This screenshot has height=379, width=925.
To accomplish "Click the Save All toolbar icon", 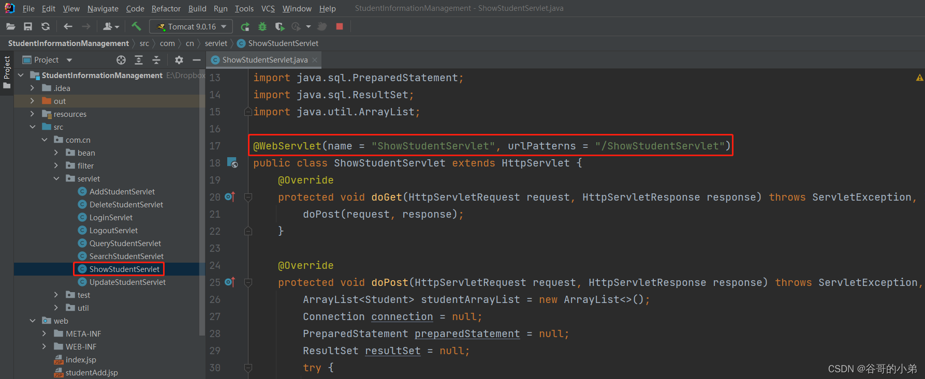I will click(x=28, y=26).
